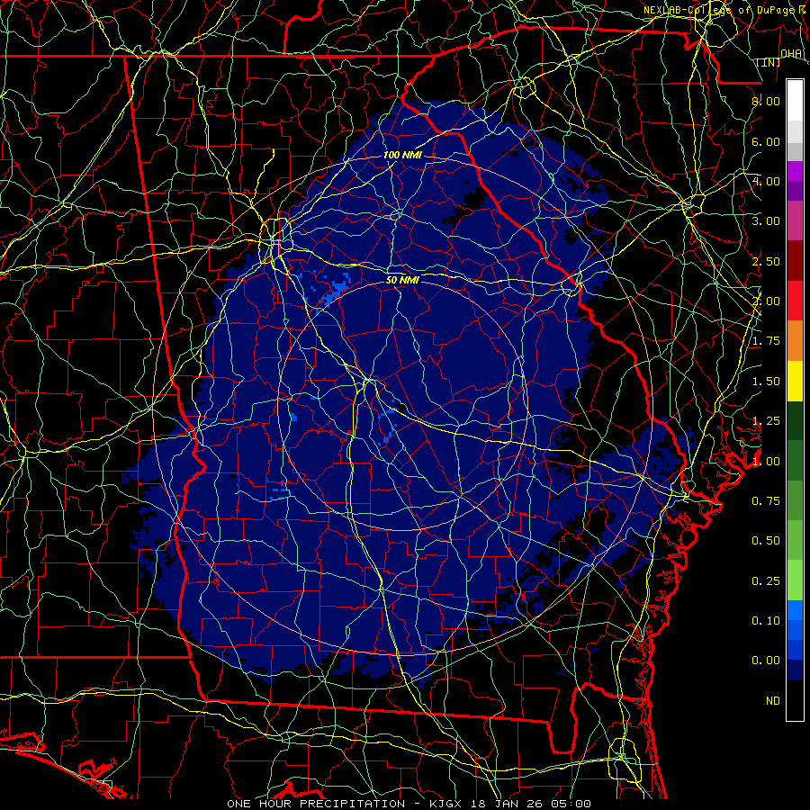Select the yellow 1.50 legend swatch
The image size is (810, 810).
tap(795, 382)
